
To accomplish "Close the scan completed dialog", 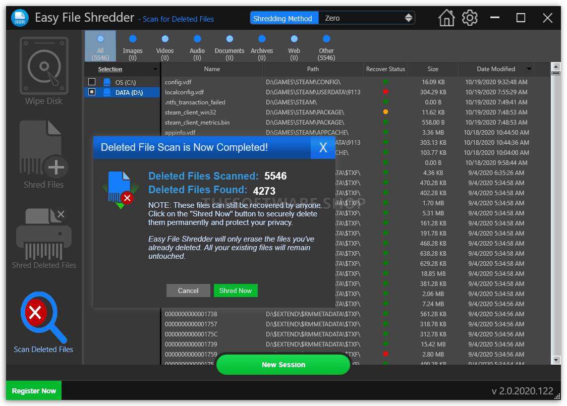I will pos(323,147).
